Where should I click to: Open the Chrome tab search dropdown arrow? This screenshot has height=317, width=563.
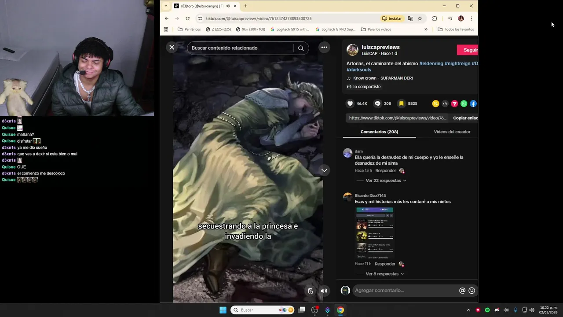[x=166, y=6]
